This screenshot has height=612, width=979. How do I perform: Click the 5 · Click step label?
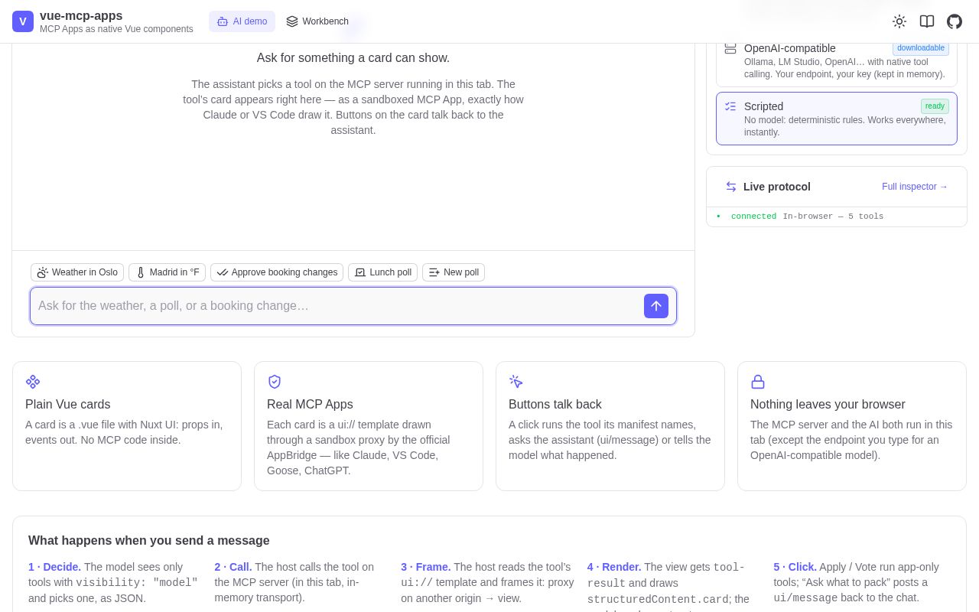click(x=795, y=567)
